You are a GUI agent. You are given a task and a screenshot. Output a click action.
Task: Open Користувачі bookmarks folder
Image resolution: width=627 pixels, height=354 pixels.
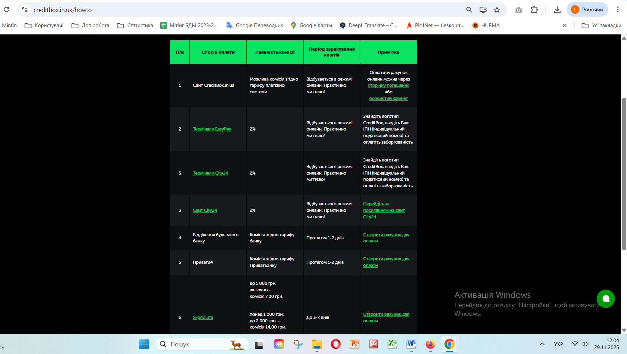(44, 25)
